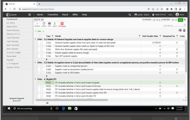Viewport: 190px width, 120px height.
Task: Click the Refresh icon in GSTR 3B toolbar
Action: pyautogui.click(x=44, y=24)
